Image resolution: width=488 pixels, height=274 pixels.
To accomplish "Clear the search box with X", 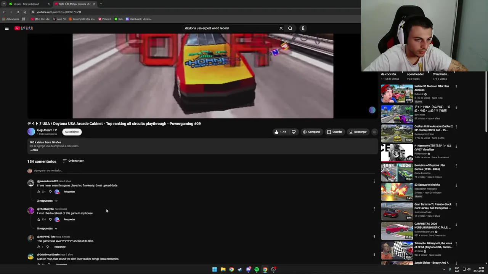I will coord(281,28).
